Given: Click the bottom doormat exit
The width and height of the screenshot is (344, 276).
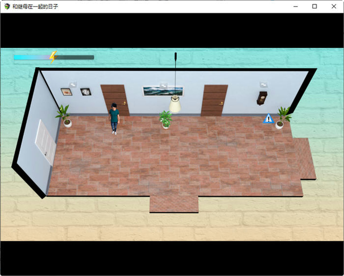Looking at the screenshot, I should click(174, 204).
